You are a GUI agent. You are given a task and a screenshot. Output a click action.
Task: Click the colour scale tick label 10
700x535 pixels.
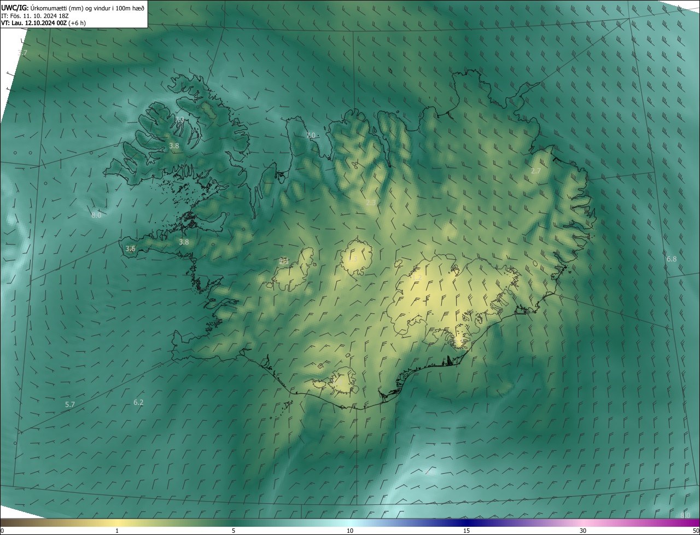(350, 531)
